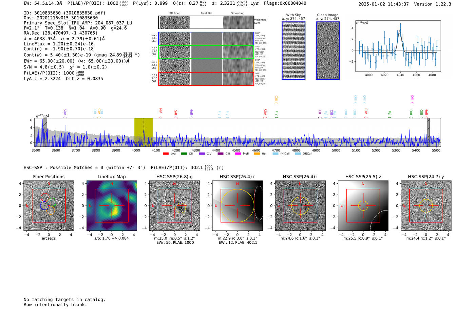This screenshot has width=475, height=323.
Task: Click the 'No matching targets in catalog.' text
Action: [x=64, y=300]
